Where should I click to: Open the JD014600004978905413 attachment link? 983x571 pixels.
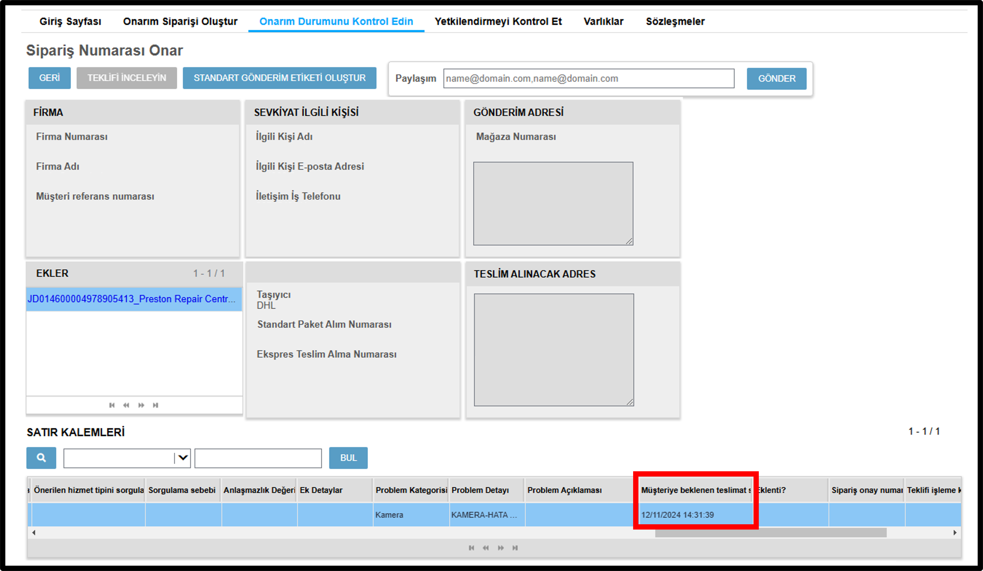pyautogui.click(x=131, y=299)
